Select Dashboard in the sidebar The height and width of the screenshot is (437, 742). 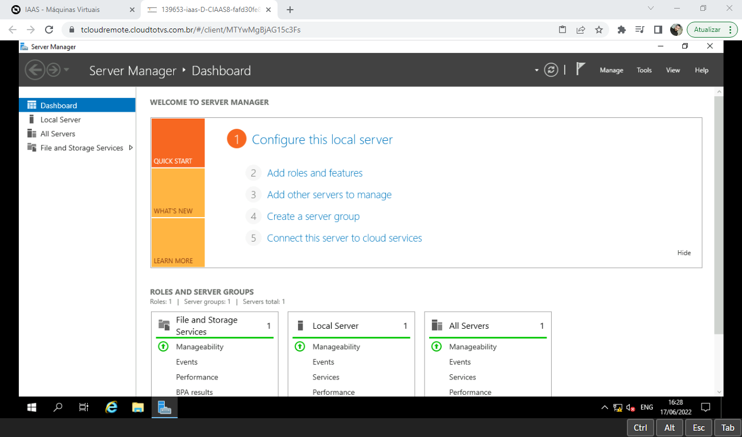(x=77, y=105)
